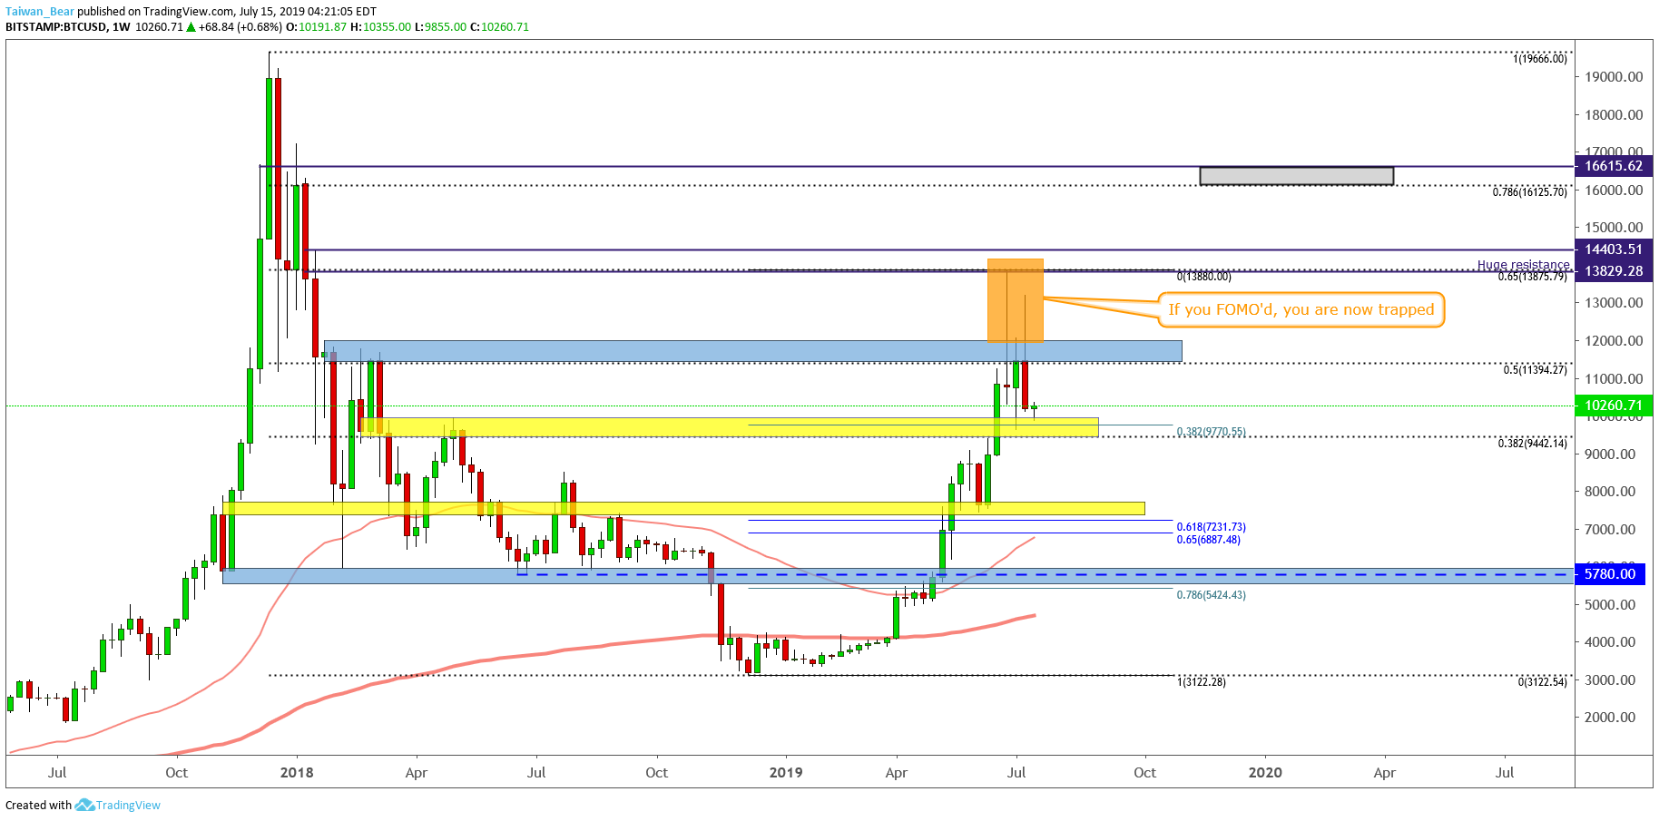This screenshot has height=821, width=1659.
Task: Open the TradingView link in footer
Action: point(128,805)
